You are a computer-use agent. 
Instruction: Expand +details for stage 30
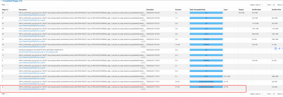coord(143,36)
